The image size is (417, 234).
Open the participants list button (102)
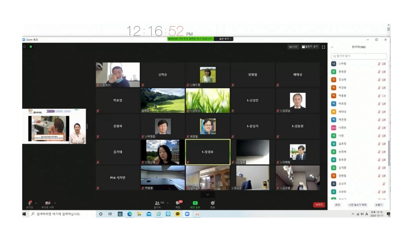(158, 204)
